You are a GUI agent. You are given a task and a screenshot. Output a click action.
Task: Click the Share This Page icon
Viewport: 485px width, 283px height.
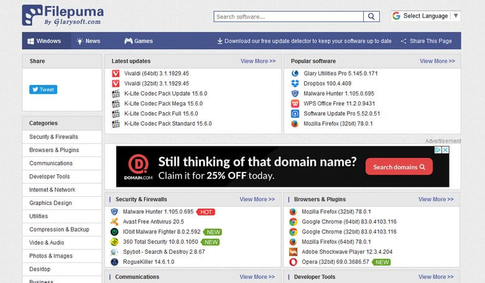404,42
